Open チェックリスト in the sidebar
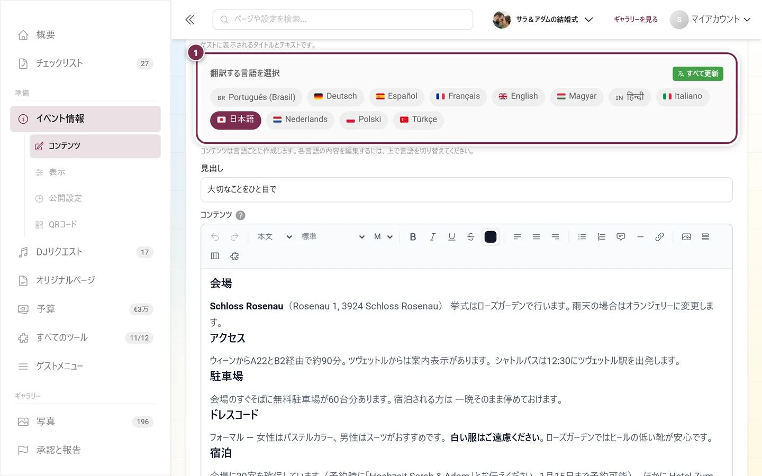This screenshot has height=476, width=762. coord(85,63)
